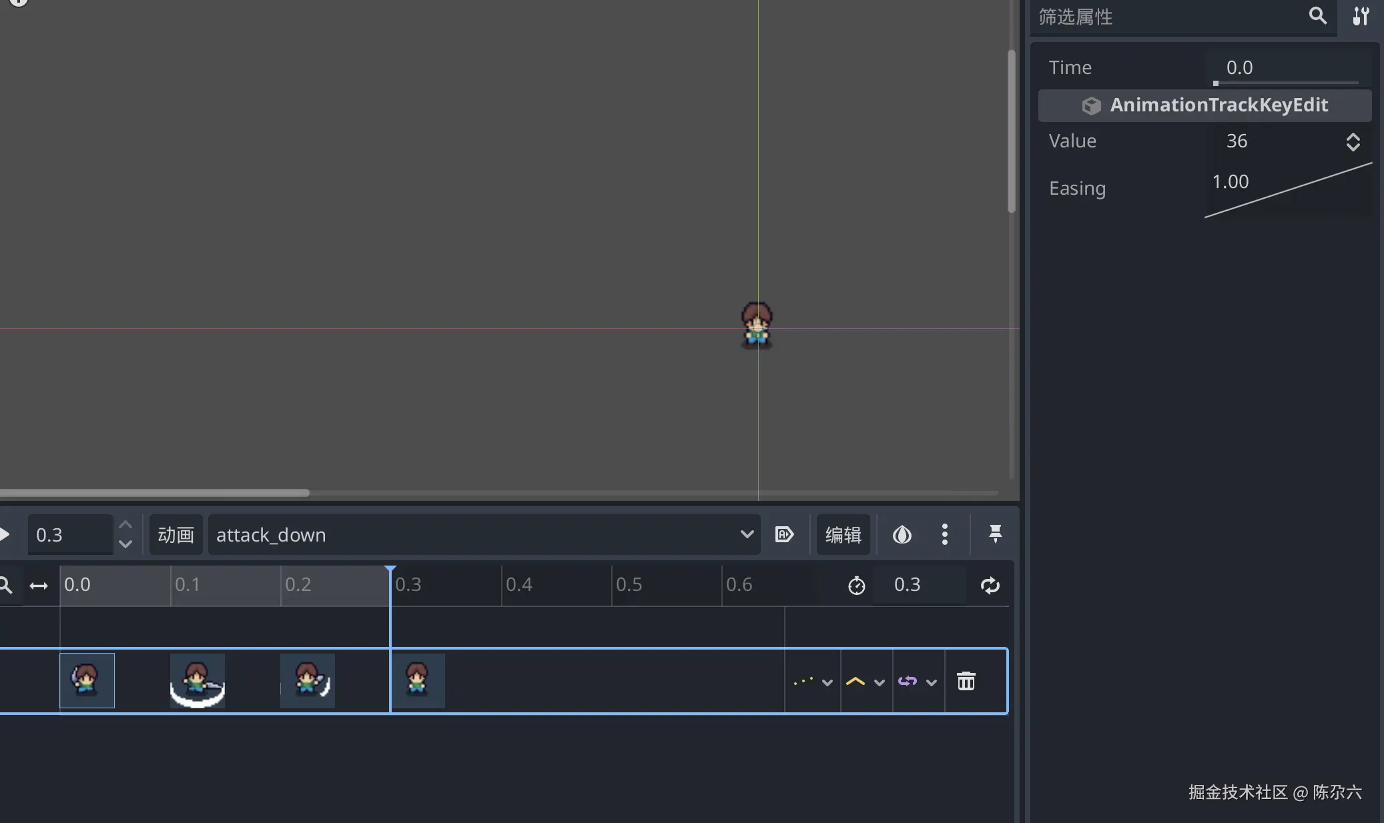The width and height of the screenshot is (1384, 823).
Task: Open loop wrap mode dropdown
Action: click(918, 682)
